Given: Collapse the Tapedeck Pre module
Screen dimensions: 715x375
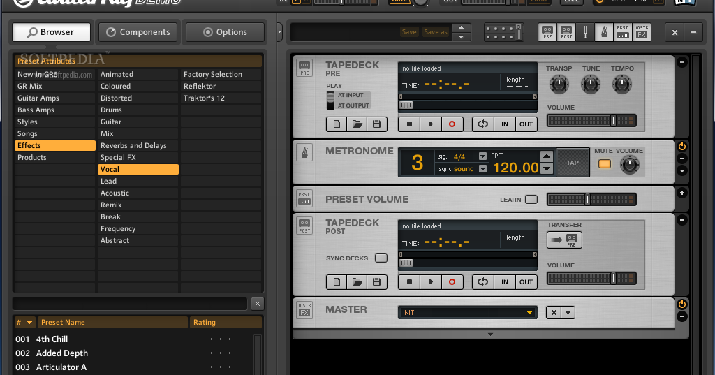Looking at the screenshot, I should 682,62.
